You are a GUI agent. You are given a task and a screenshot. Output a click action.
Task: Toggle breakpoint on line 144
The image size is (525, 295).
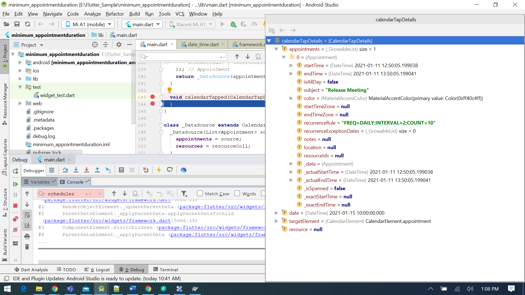[x=153, y=104]
